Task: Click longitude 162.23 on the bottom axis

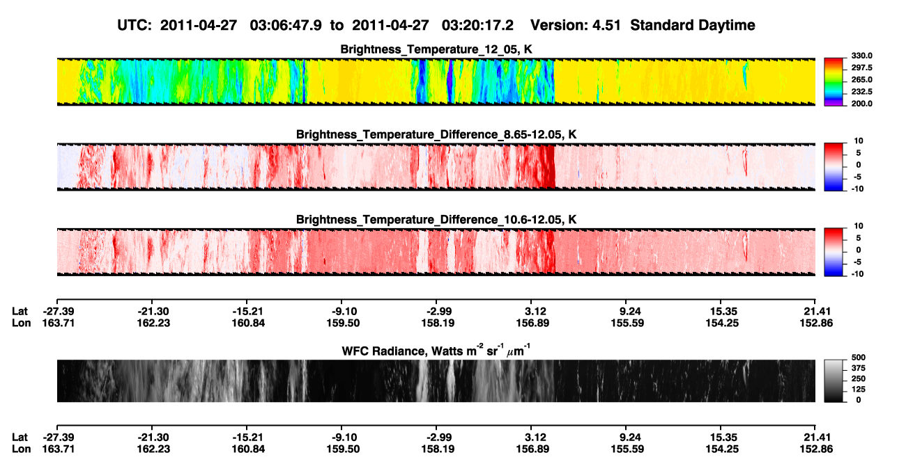Action: [153, 449]
